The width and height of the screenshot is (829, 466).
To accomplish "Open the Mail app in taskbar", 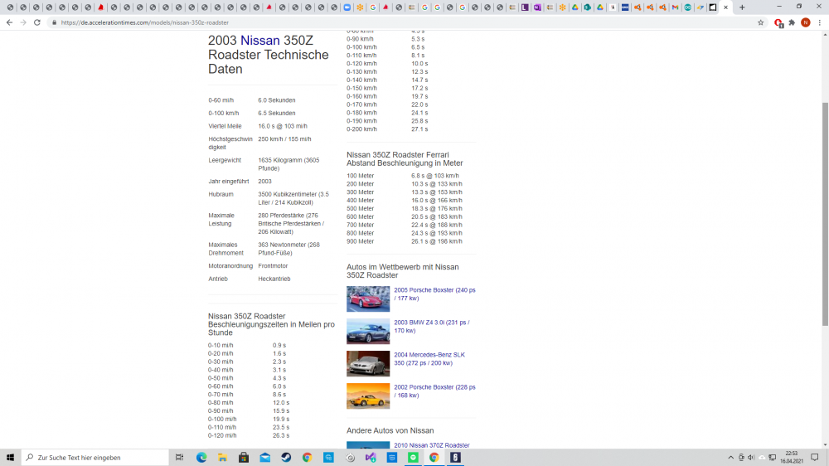I will [x=265, y=458].
